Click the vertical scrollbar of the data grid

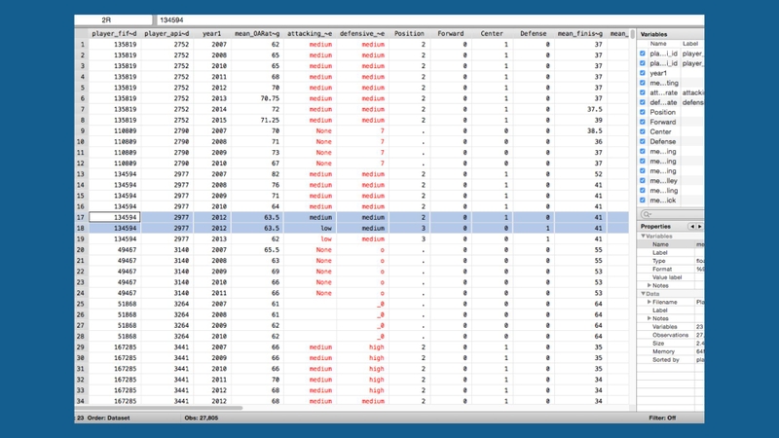pos(632,34)
